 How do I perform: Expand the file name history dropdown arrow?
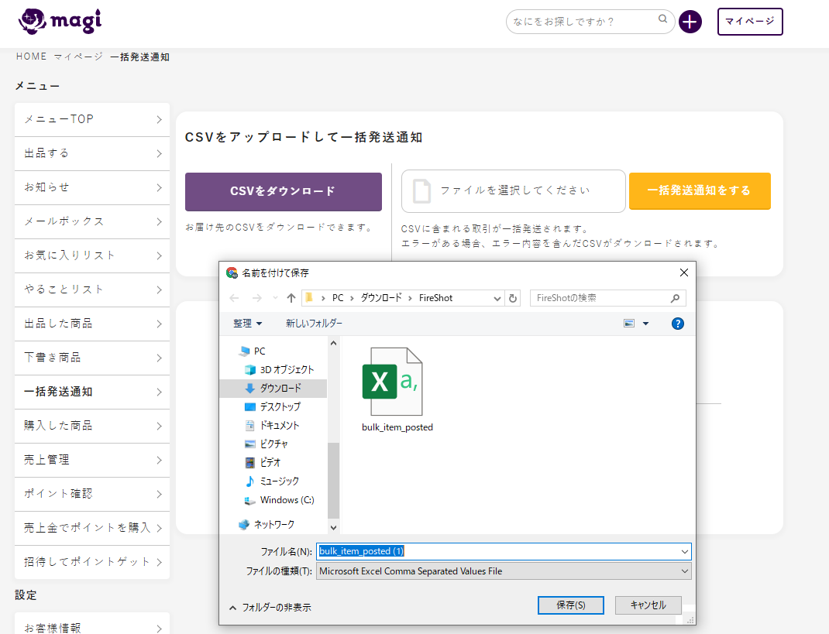coord(684,551)
